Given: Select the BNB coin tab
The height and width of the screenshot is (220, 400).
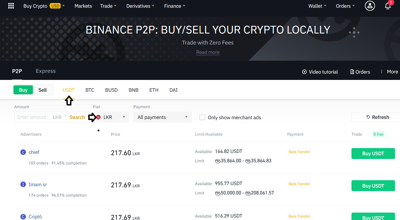Looking at the screenshot, I should pos(133,90).
